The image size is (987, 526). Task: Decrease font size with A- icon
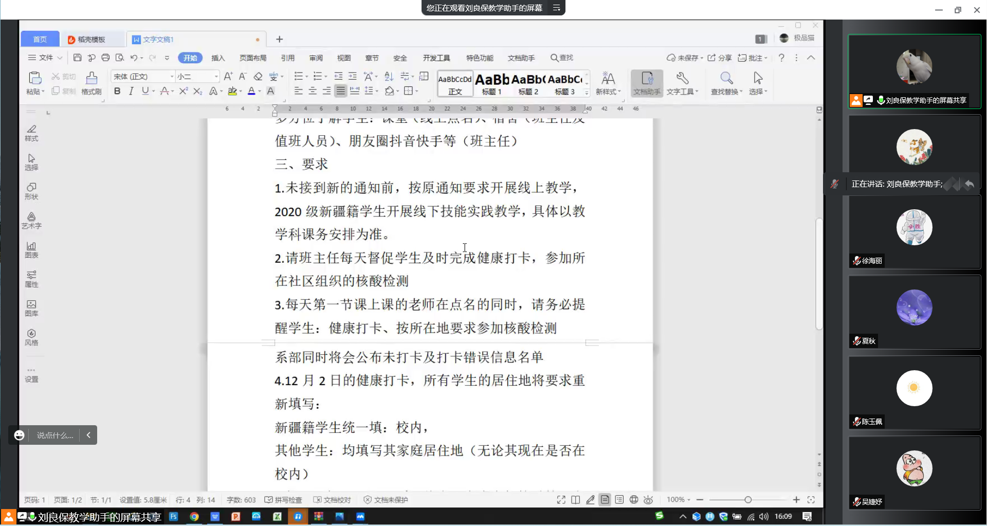pyautogui.click(x=243, y=76)
